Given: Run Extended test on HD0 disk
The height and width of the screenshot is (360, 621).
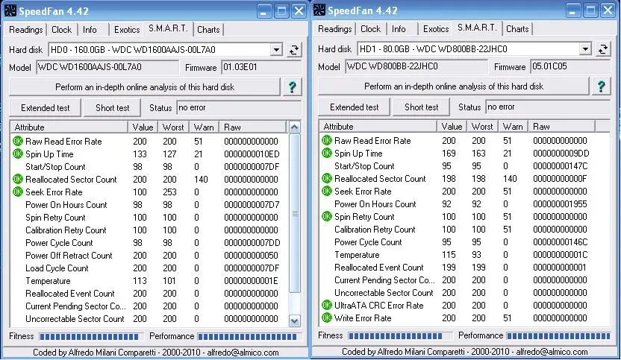Looking at the screenshot, I should pos(45,107).
